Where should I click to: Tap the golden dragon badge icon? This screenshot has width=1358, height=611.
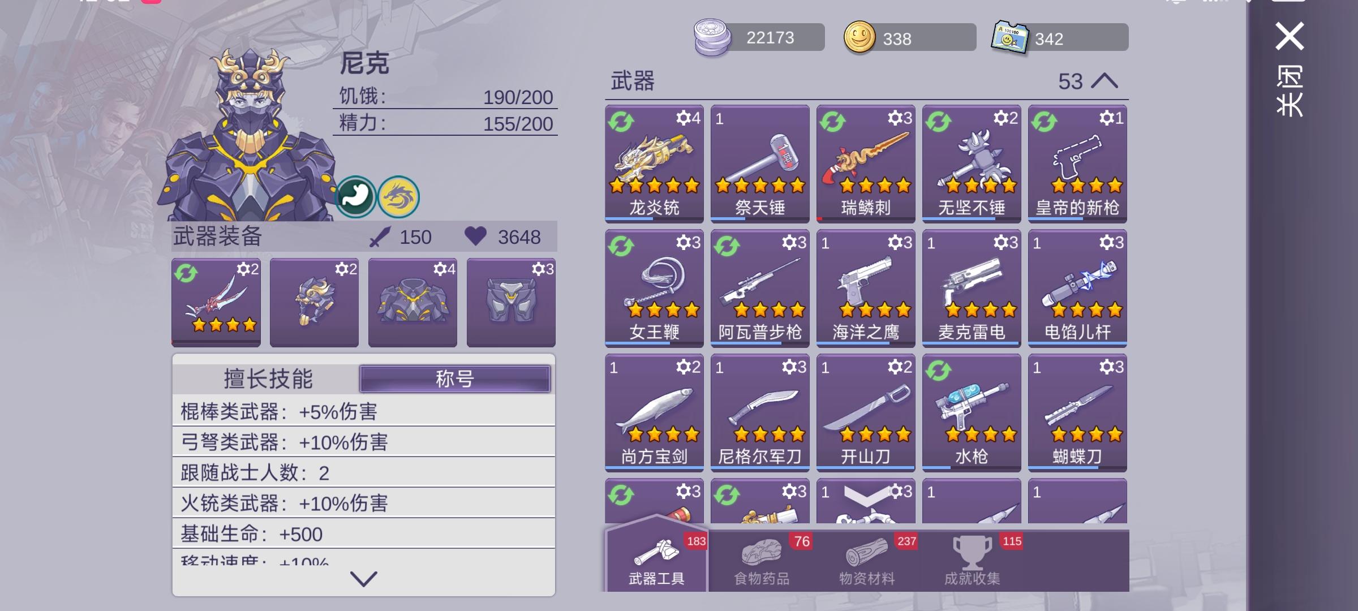click(x=398, y=197)
